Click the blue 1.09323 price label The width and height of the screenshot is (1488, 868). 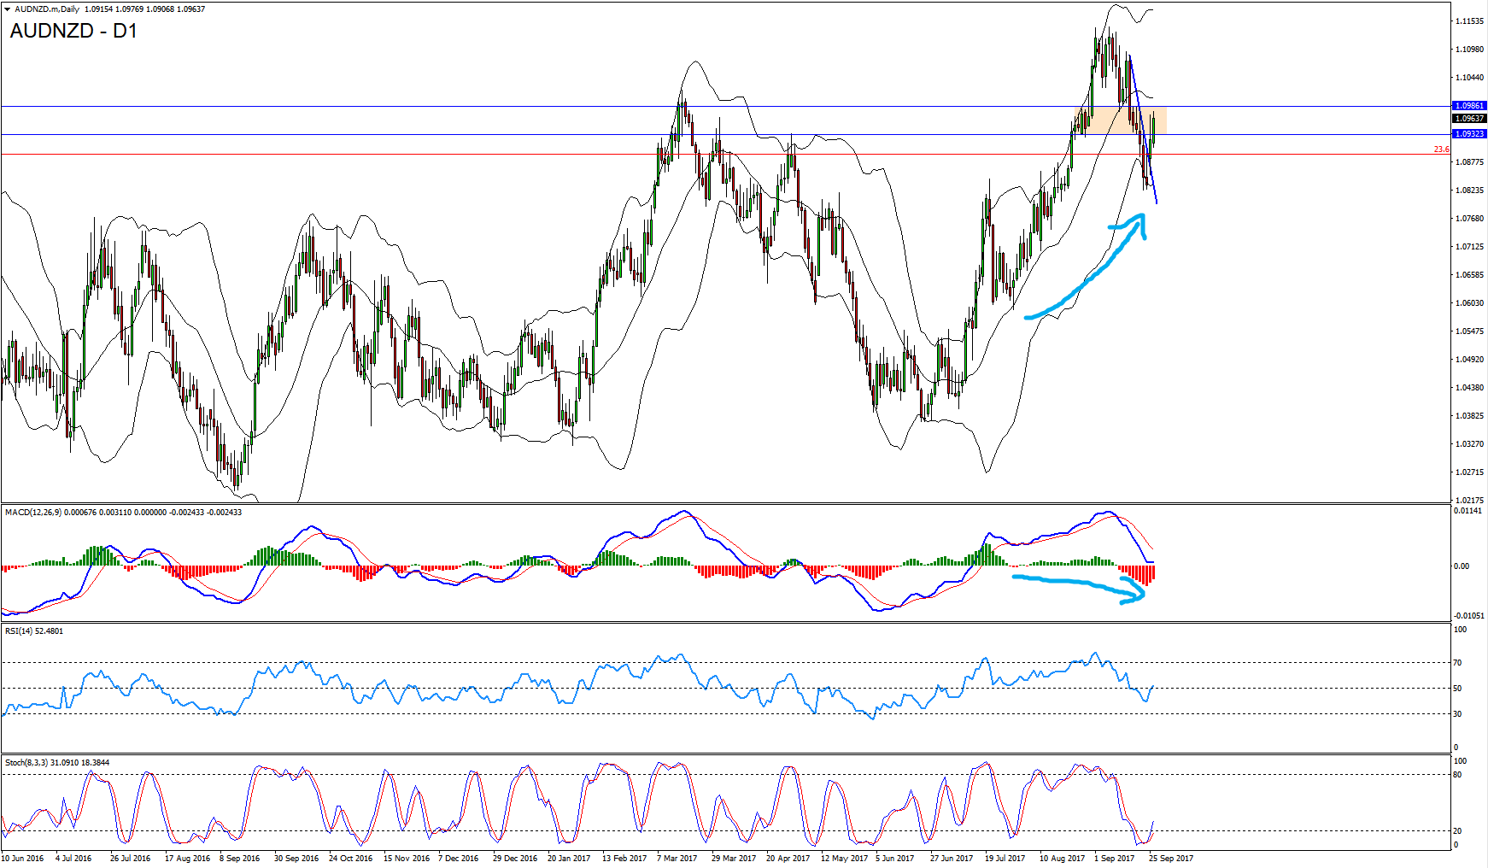click(x=1469, y=134)
